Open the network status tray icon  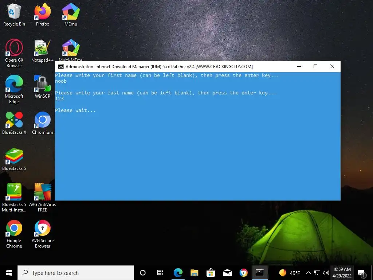317,273
